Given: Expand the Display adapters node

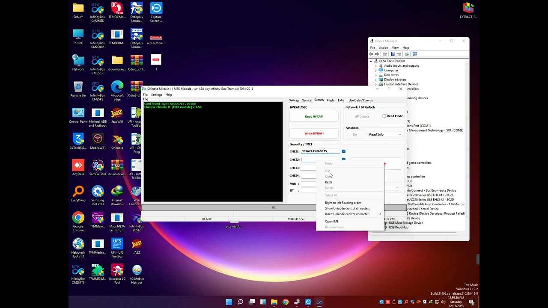Looking at the screenshot, I should tap(376, 80).
